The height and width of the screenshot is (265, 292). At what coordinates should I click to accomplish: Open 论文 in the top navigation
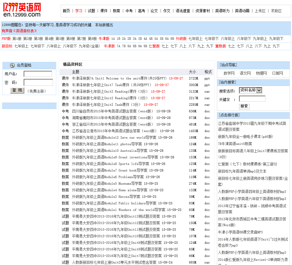point(154,11)
